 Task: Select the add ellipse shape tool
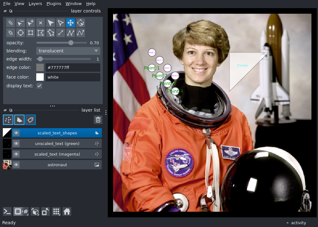point(21,33)
